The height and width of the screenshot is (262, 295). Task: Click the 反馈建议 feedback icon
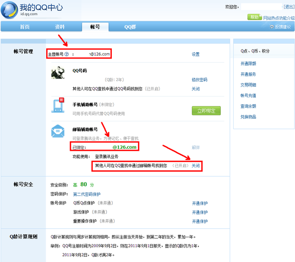coord(272,27)
